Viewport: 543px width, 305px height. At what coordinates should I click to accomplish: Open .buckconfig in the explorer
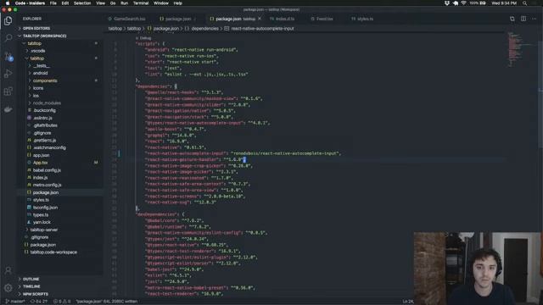click(44, 110)
